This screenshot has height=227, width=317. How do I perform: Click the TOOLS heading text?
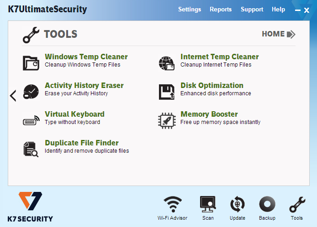[x=61, y=34]
